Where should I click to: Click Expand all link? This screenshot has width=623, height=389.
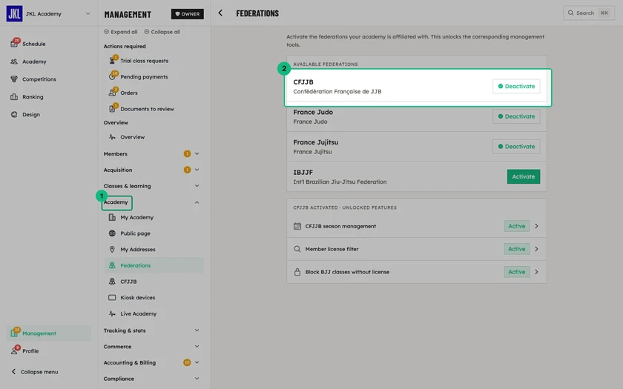[120, 32]
